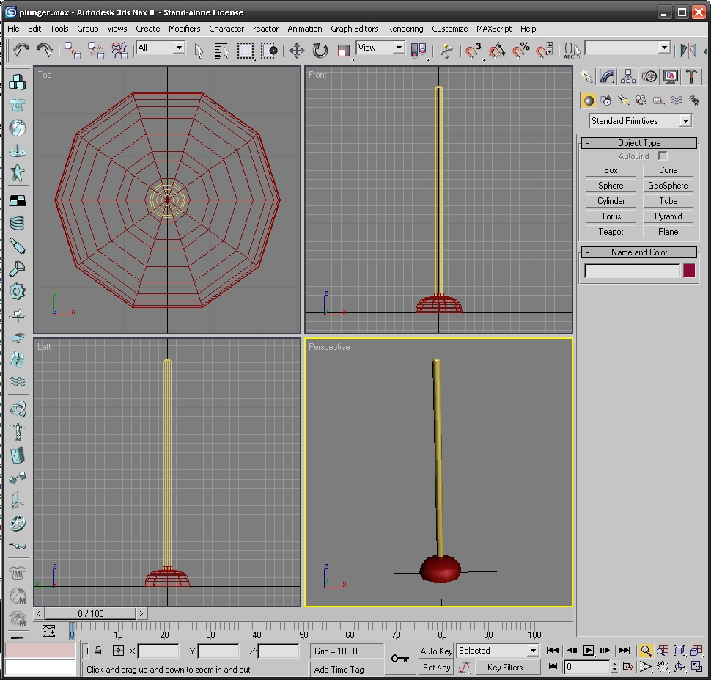
Task: Open the Hierarchy command panel tab
Action: (628, 76)
